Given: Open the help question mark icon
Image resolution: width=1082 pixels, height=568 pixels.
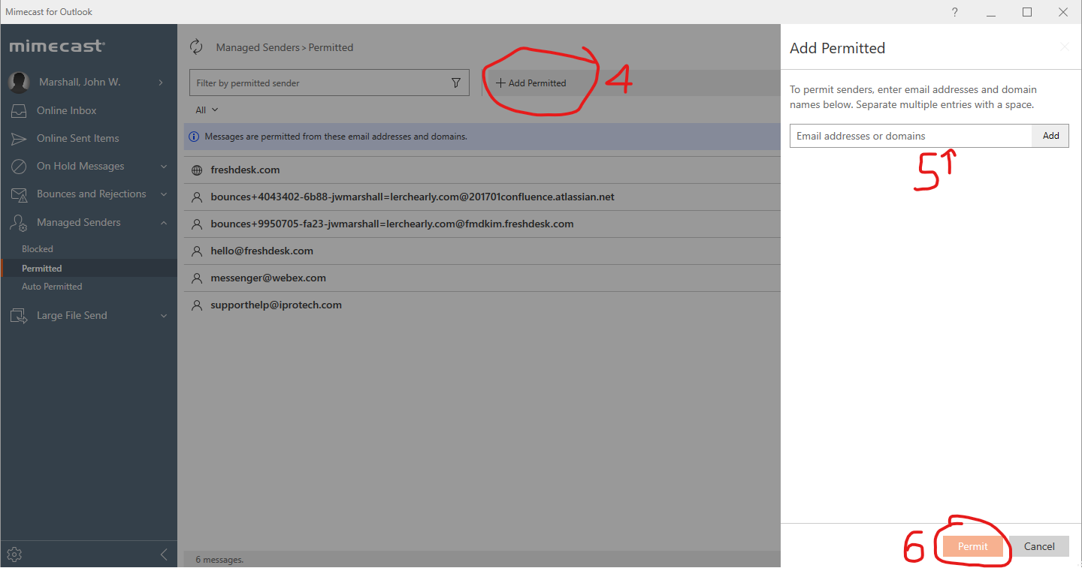Looking at the screenshot, I should [954, 12].
